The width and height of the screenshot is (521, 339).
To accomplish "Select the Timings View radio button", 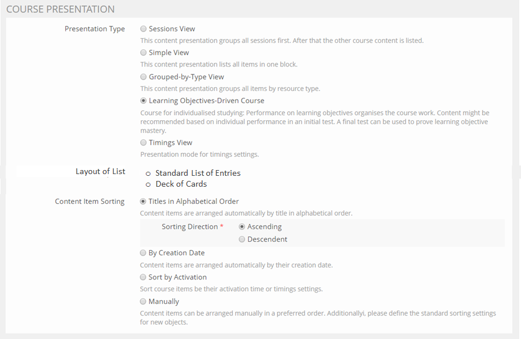I will tap(144, 143).
